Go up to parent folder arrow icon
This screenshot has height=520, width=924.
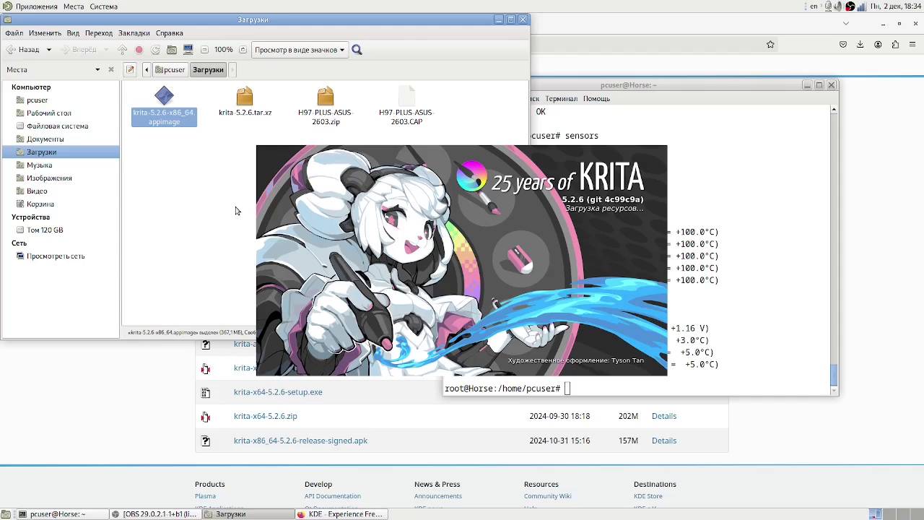pyautogui.click(x=123, y=50)
